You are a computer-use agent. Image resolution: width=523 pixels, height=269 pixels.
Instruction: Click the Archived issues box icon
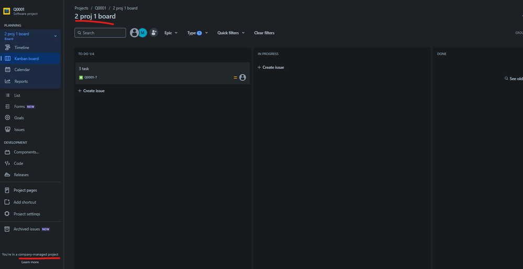[7, 229]
